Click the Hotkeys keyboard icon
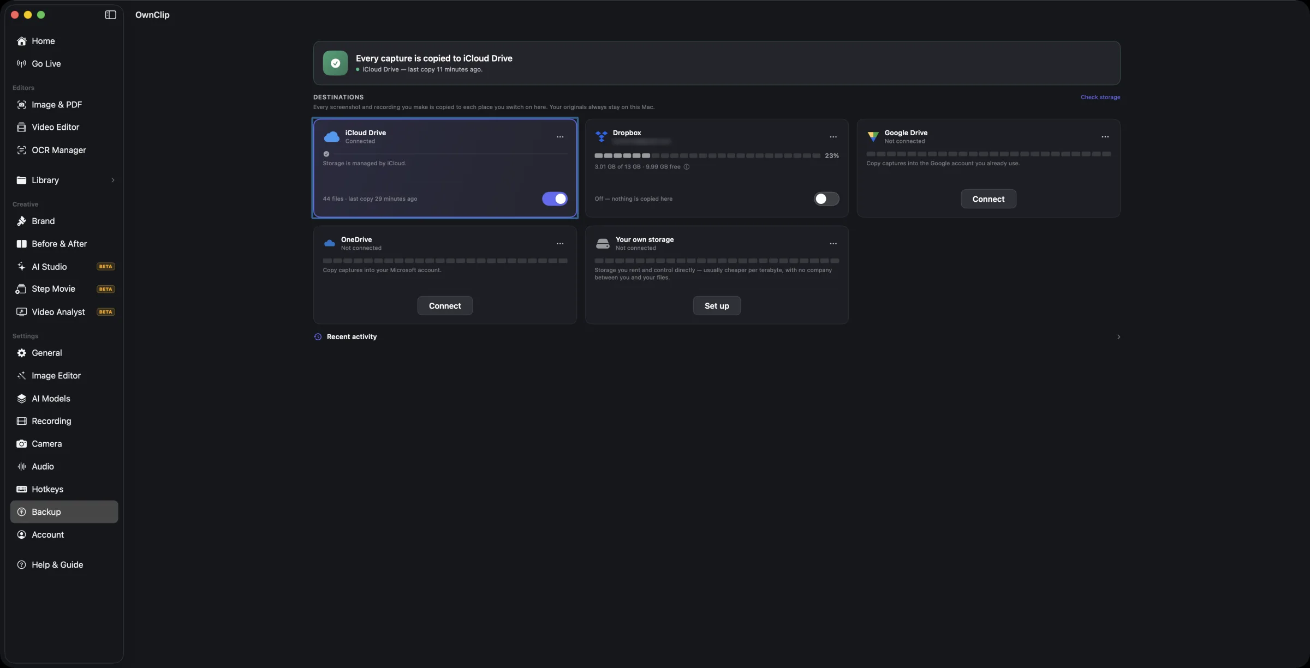 (x=21, y=489)
